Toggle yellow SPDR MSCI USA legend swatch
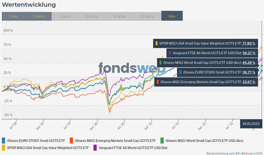 click(3, 148)
